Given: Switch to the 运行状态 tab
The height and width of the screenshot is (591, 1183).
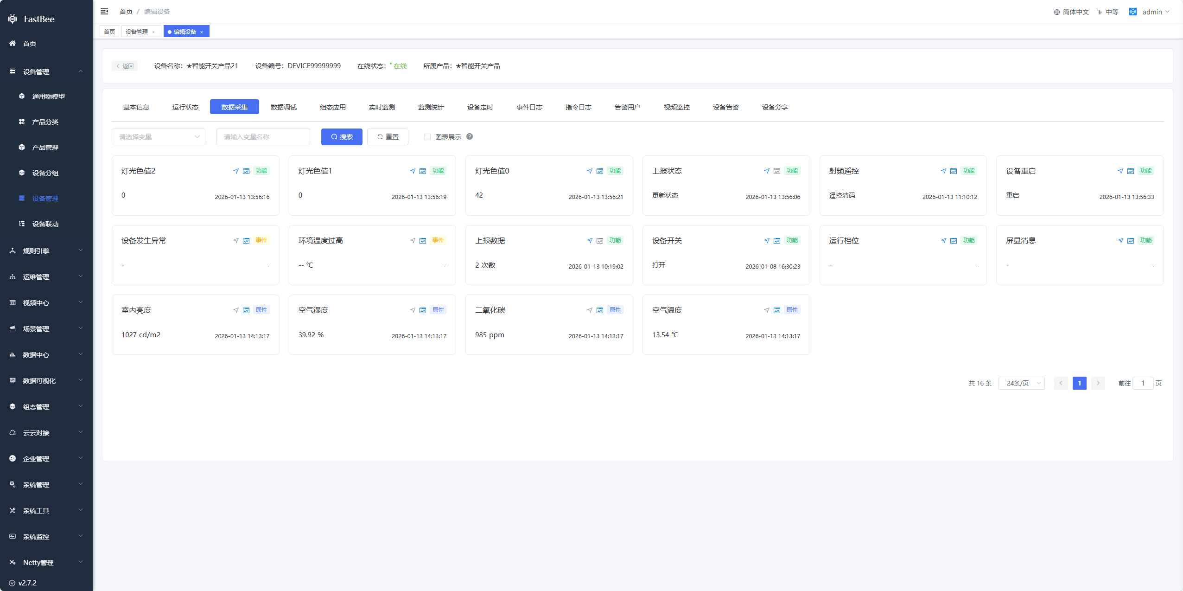Looking at the screenshot, I should pos(185,107).
